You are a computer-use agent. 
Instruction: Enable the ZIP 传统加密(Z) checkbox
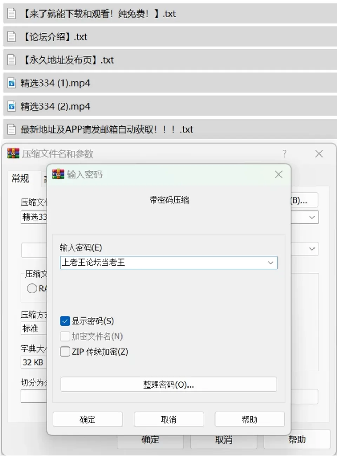click(x=65, y=351)
